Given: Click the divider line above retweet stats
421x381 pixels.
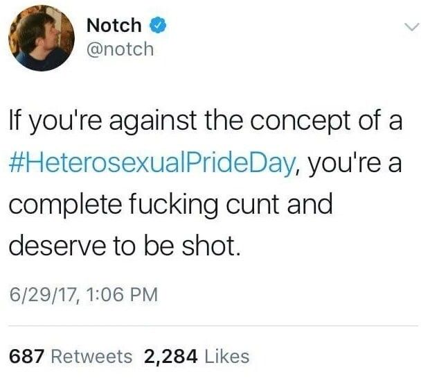Looking at the screenshot, I should pos(213,326).
